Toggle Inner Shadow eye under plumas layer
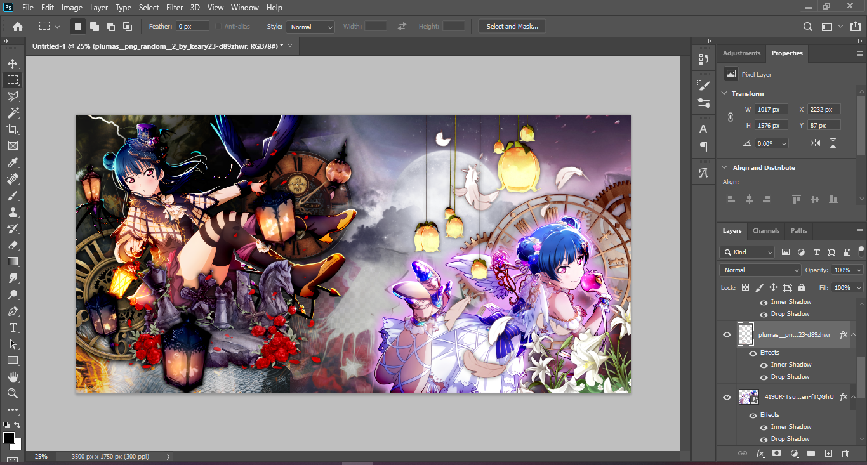The image size is (867, 465). click(x=764, y=365)
